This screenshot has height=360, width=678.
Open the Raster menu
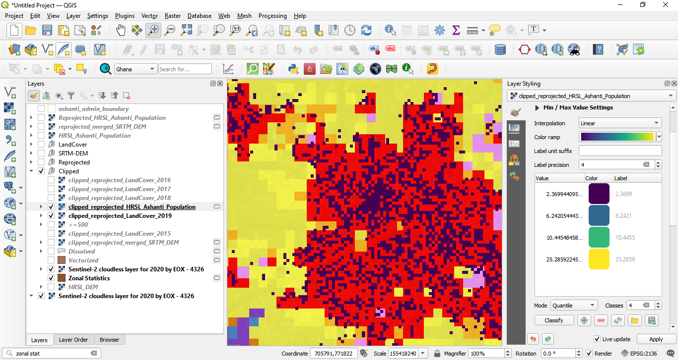coord(173,16)
